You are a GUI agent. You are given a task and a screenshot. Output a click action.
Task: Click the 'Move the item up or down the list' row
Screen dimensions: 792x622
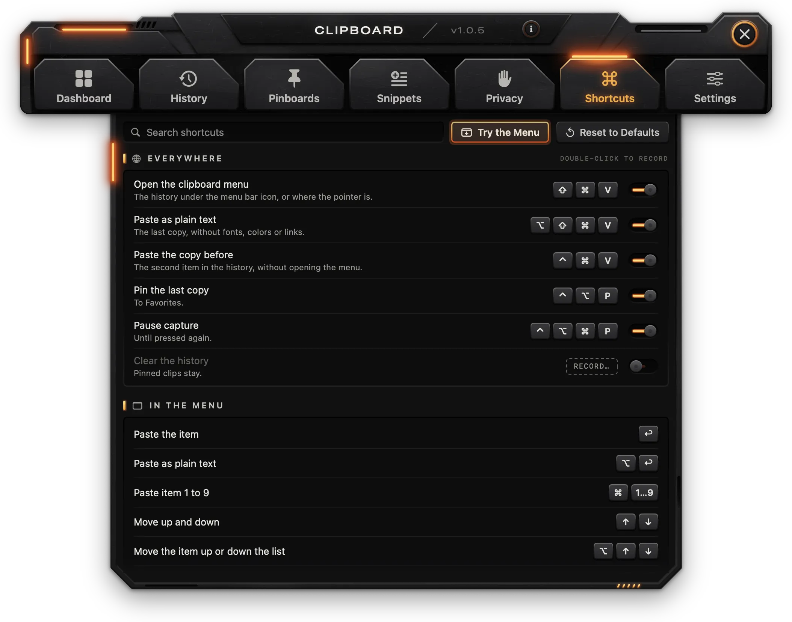pos(396,551)
